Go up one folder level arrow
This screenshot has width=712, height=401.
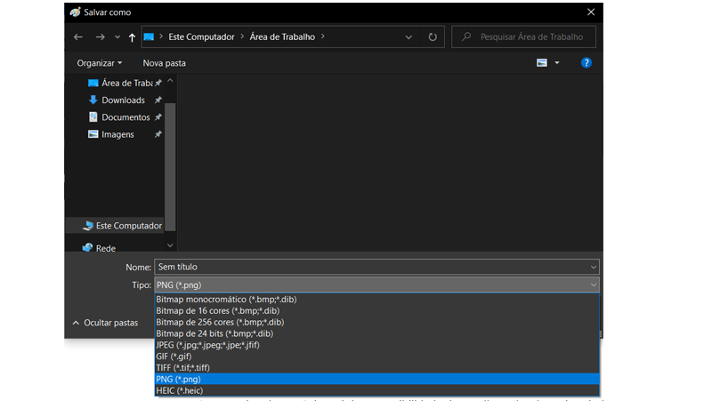tap(132, 37)
